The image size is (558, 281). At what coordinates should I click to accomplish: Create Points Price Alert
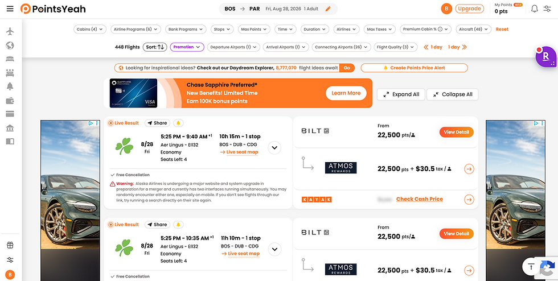point(415,68)
